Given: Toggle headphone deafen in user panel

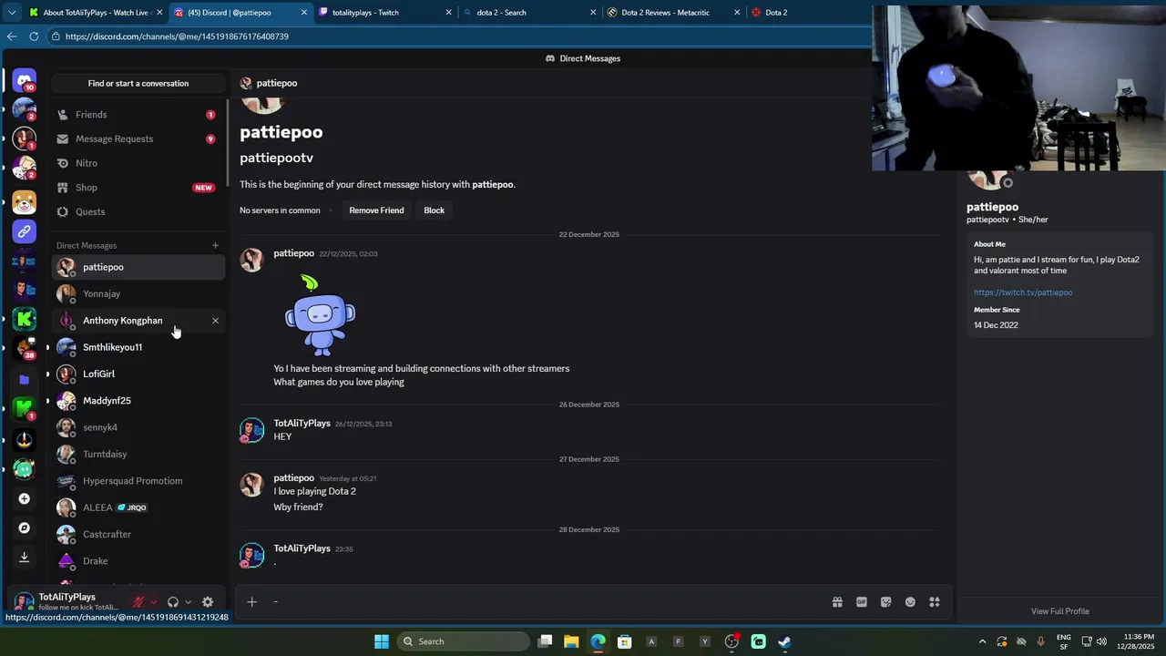Looking at the screenshot, I should (x=173, y=601).
